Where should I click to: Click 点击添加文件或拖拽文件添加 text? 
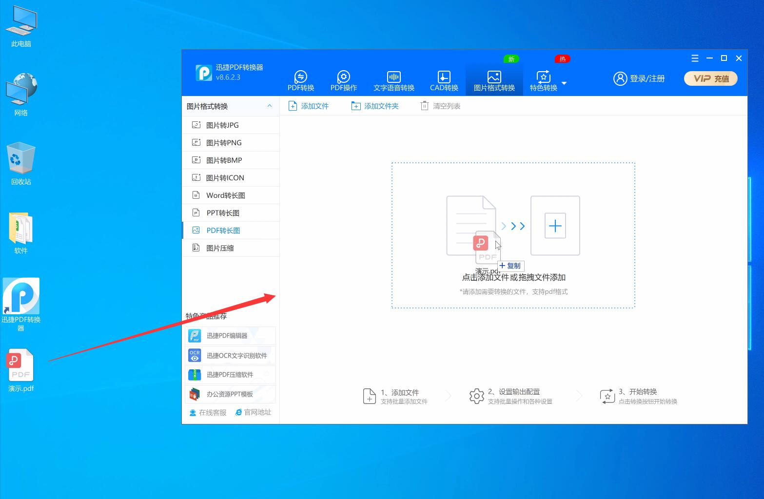(513, 277)
